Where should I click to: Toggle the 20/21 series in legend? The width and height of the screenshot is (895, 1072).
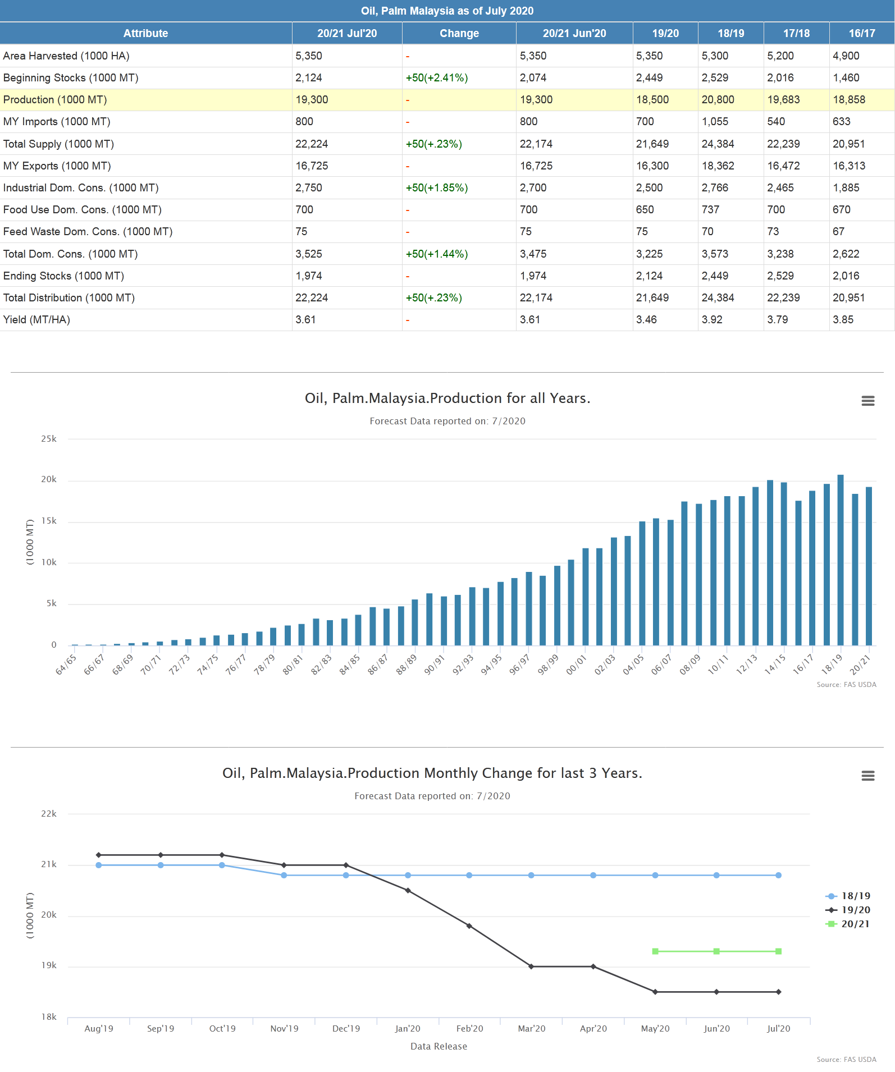tap(855, 924)
